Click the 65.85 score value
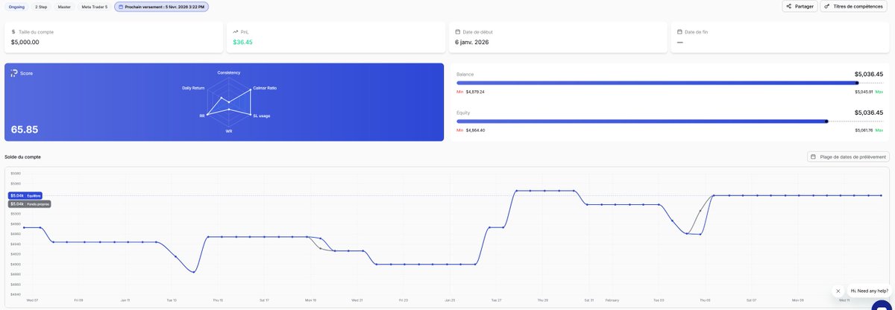 [25, 130]
